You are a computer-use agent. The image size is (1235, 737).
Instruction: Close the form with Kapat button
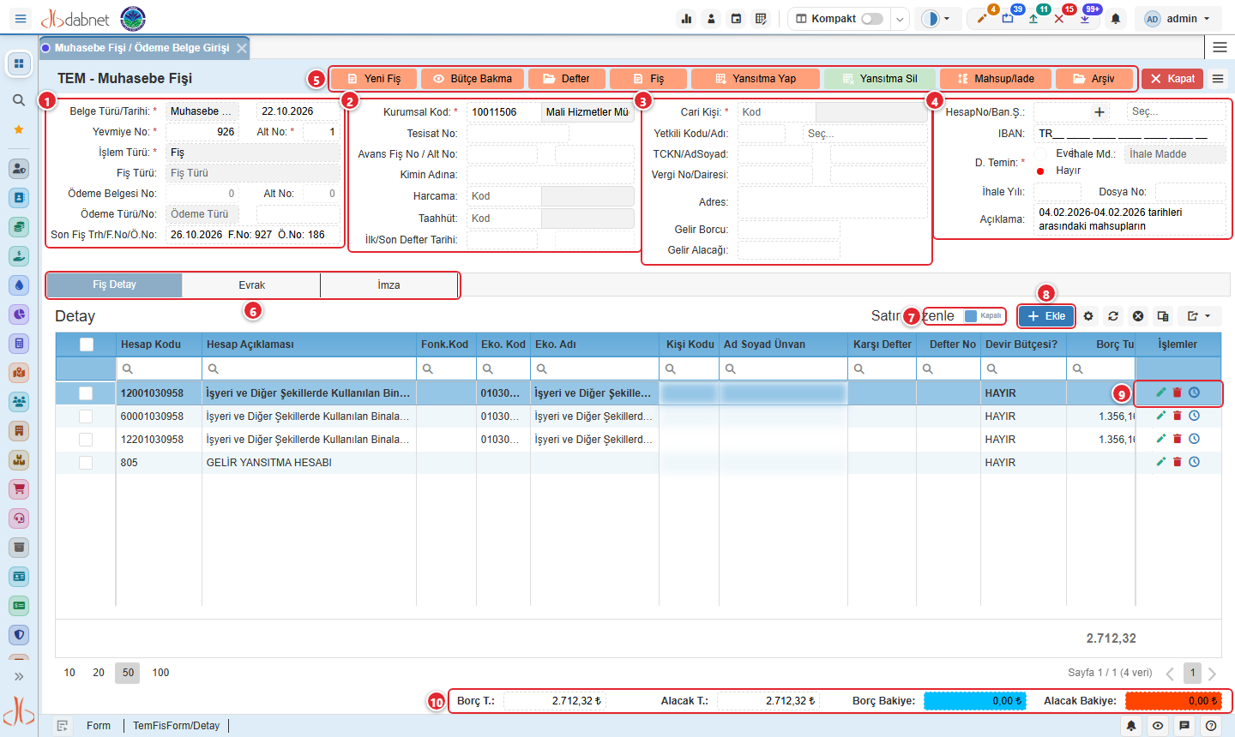(x=1172, y=79)
